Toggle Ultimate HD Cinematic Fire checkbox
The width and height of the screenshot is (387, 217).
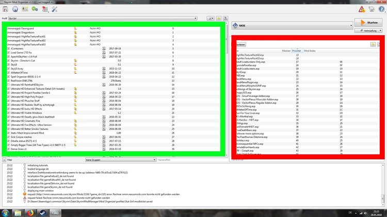(x=9, y=121)
